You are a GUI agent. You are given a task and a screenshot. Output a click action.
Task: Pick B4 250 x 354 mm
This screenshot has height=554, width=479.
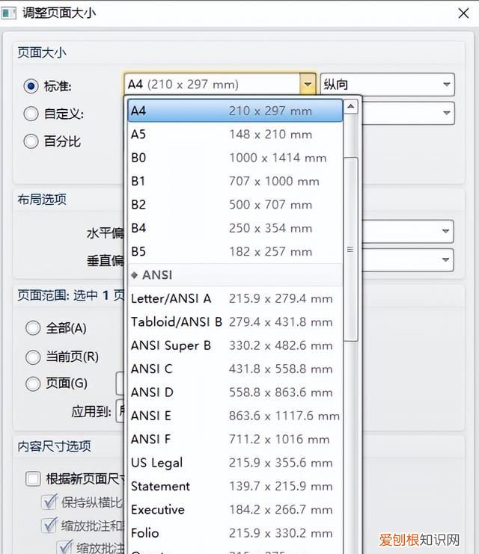pos(235,228)
